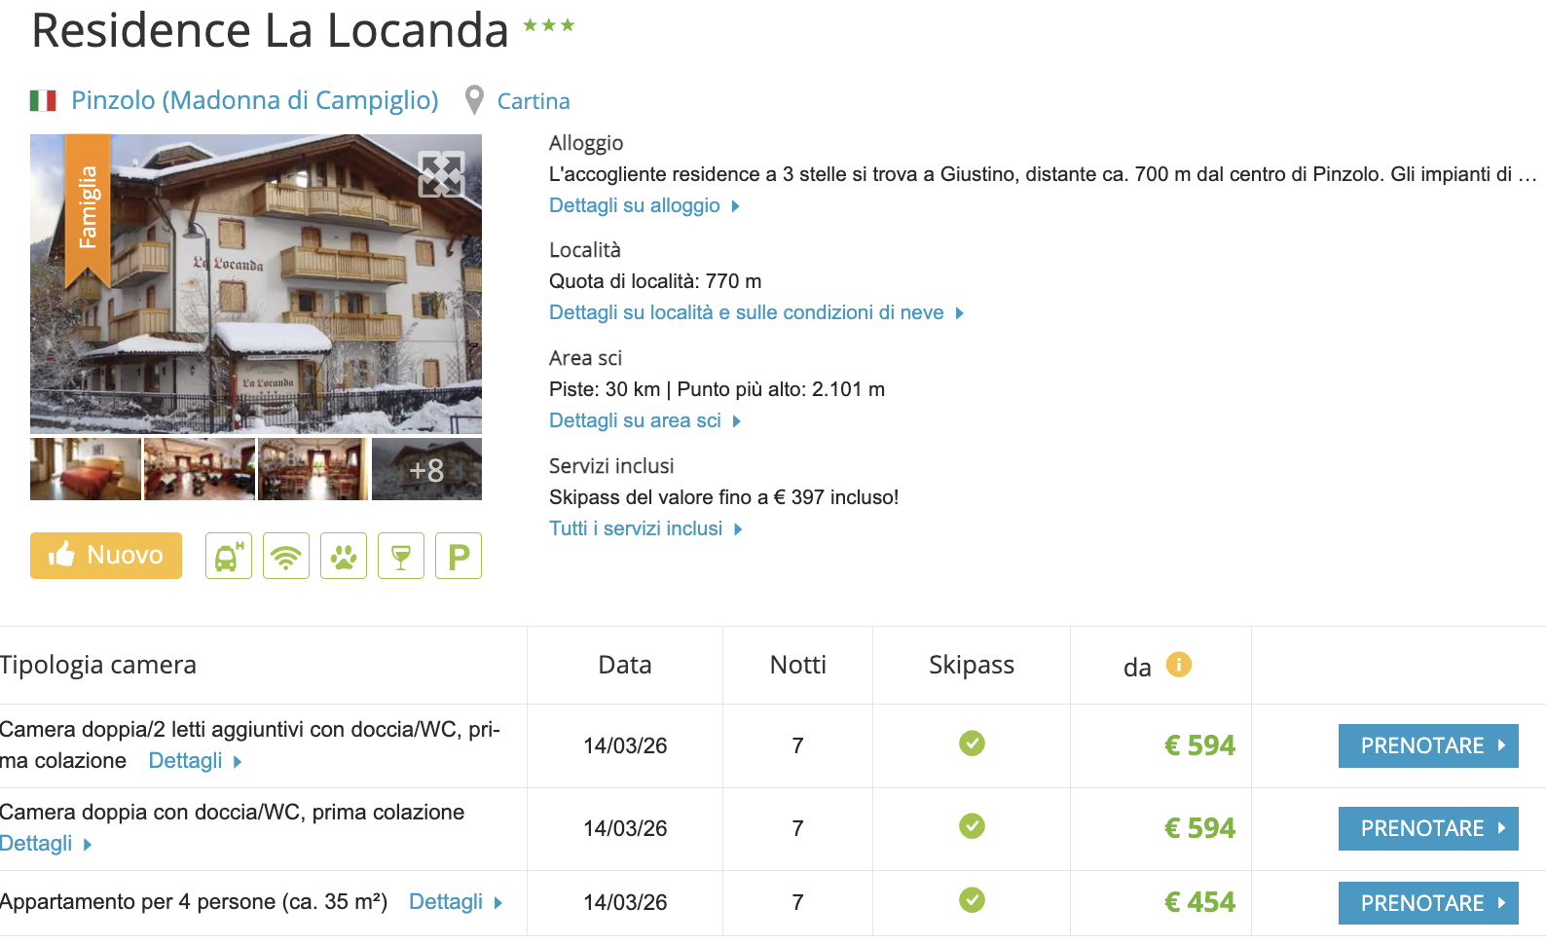Image resolution: width=1546 pixels, height=944 pixels.
Task: Select the bedroom photo thumbnail
Action: 86,469
